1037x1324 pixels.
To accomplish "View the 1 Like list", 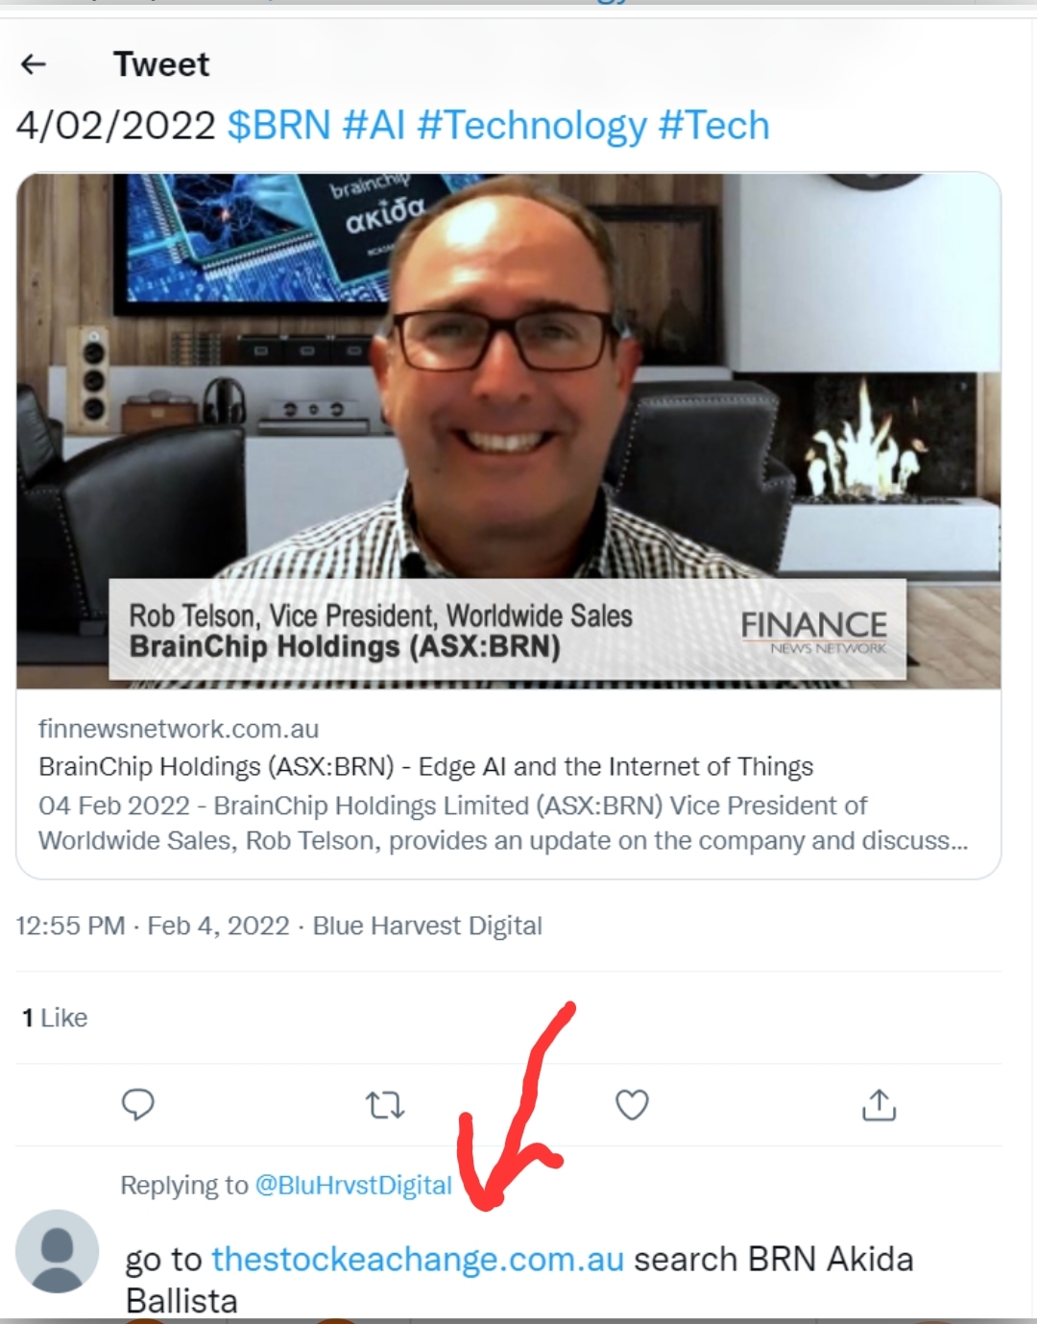I will point(55,1018).
